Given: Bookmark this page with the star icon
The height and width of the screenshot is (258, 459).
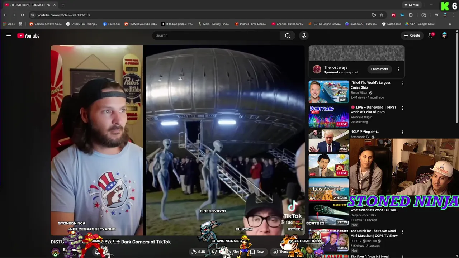Looking at the screenshot, I should 382,15.
